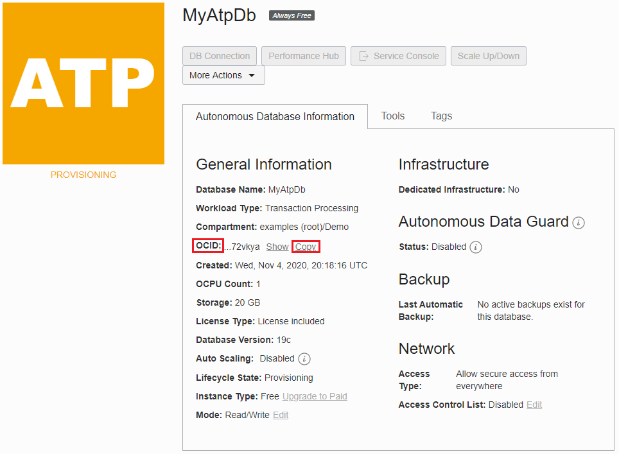The height and width of the screenshot is (454, 619).
Task: Click compartment value examples (root)/Demo
Action: (304, 227)
